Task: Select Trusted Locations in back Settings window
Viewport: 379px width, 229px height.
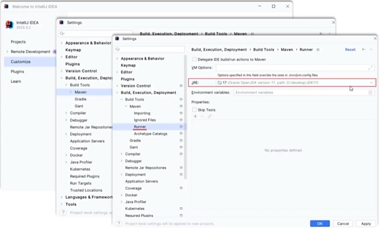Action: point(86,190)
